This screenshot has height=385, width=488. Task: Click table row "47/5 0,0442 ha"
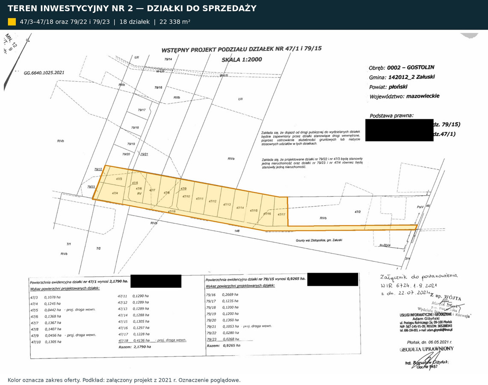pos(63,310)
